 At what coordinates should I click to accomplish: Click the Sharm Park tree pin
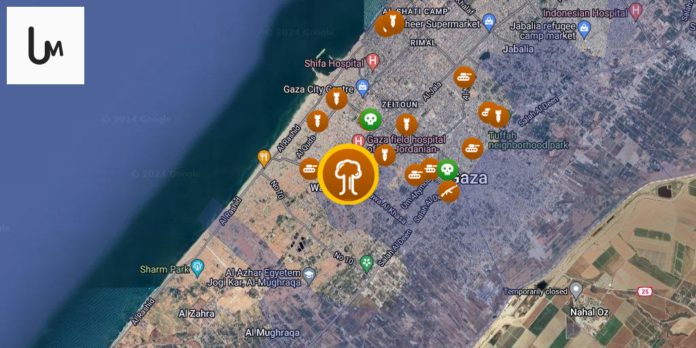pos(197,268)
